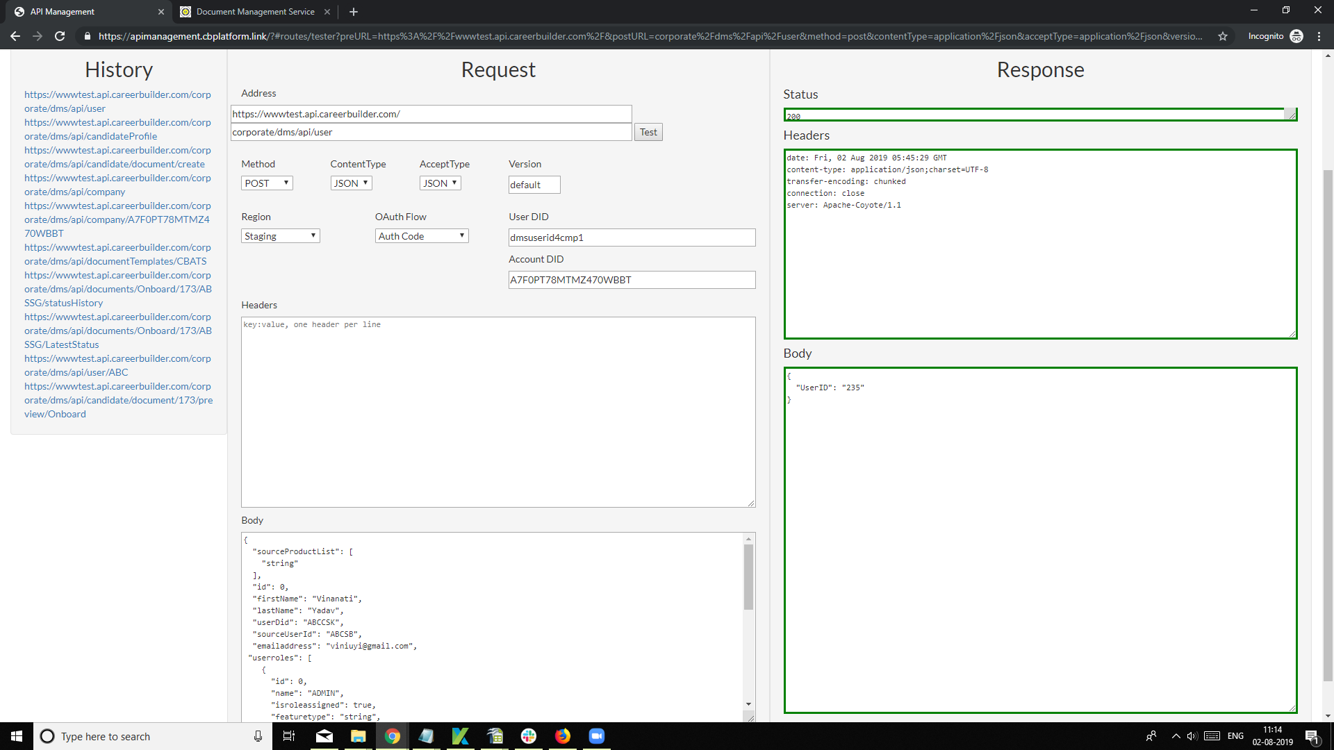Open Mail app from taskbar
Image resolution: width=1334 pixels, height=750 pixels.
pyautogui.click(x=324, y=736)
